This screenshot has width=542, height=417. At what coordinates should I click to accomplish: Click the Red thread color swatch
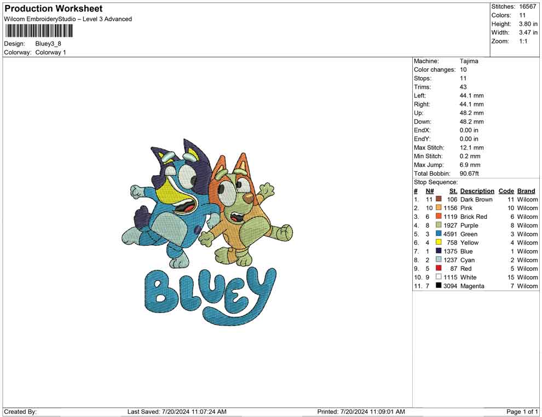(439, 268)
